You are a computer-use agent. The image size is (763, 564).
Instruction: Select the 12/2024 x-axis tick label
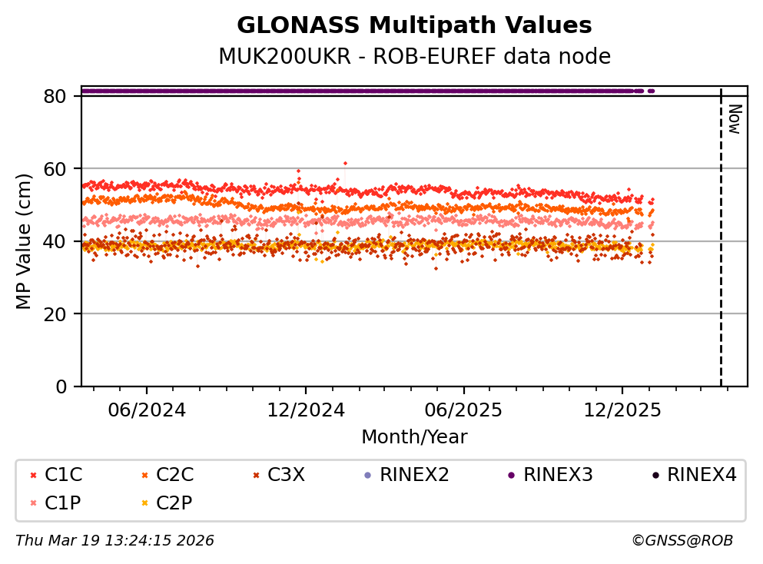pos(305,410)
